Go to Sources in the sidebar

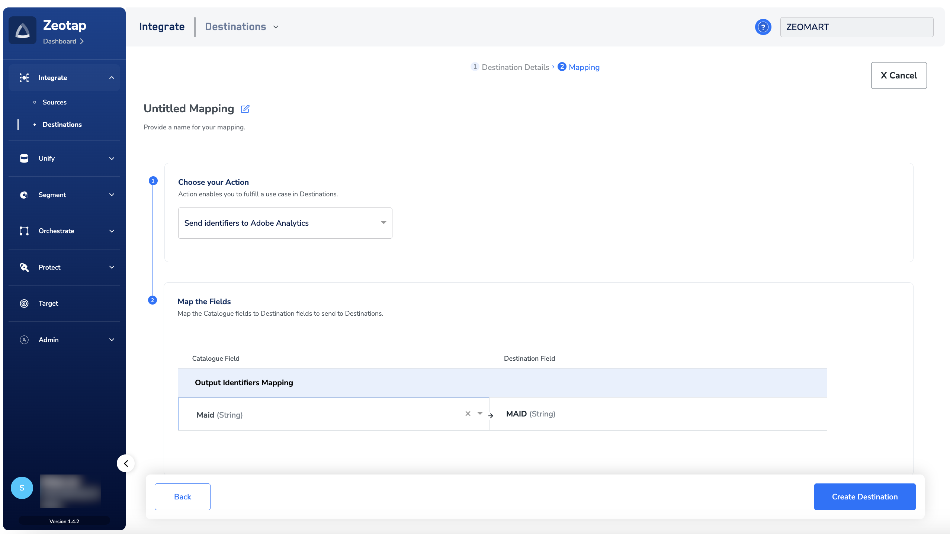55,102
